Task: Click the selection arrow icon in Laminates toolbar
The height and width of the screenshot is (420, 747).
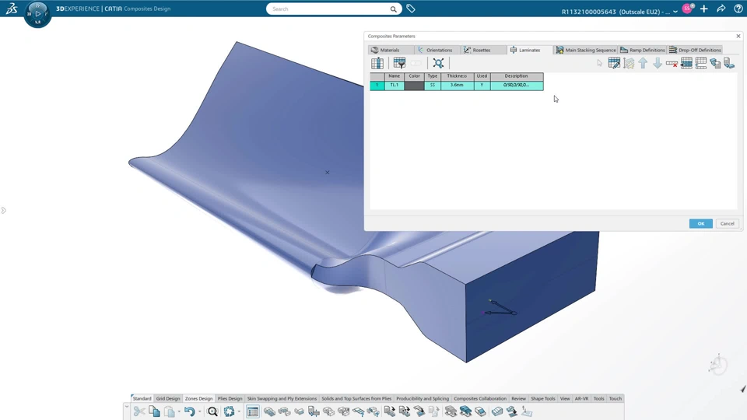Action: [600, 63]
